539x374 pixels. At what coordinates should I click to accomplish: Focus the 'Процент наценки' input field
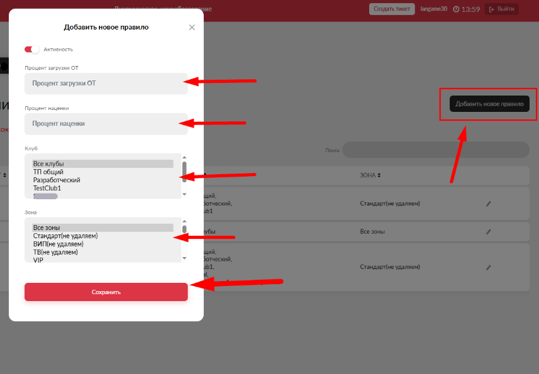(106, 124)
